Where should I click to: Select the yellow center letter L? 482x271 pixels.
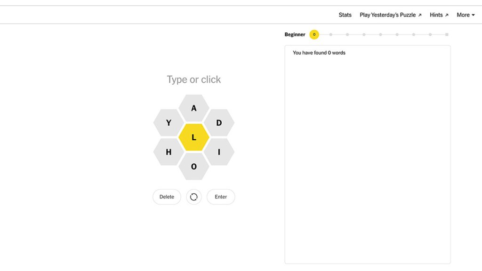pos(193,137)
